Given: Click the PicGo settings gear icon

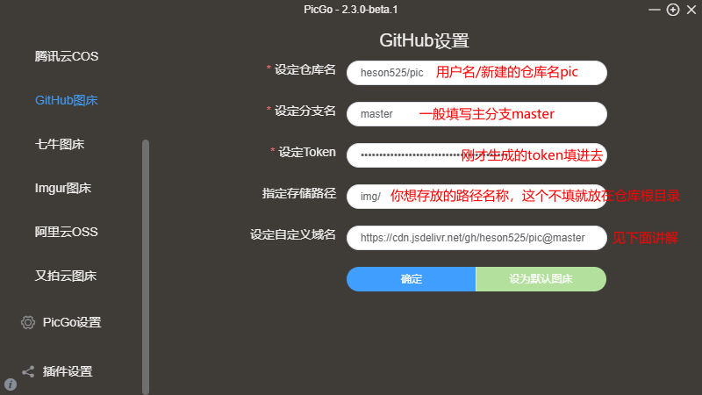Looking at the screenshot, I should pyautogui.click(x=28, y=322).
